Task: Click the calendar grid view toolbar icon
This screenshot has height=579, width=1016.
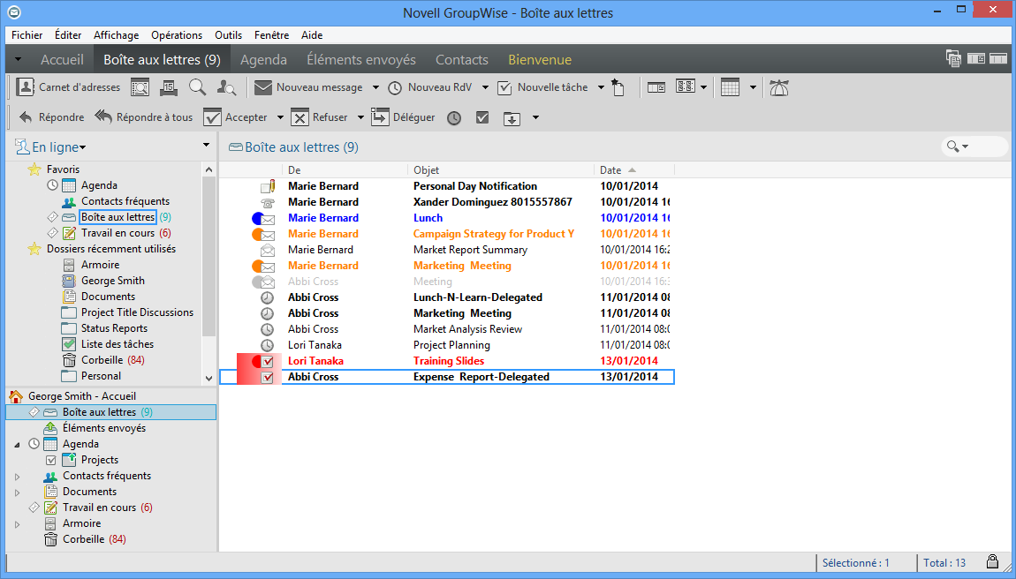Action: click(731, 87)
